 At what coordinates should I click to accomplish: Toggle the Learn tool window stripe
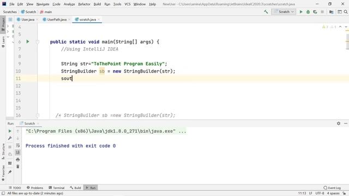(x=3, y=42)
